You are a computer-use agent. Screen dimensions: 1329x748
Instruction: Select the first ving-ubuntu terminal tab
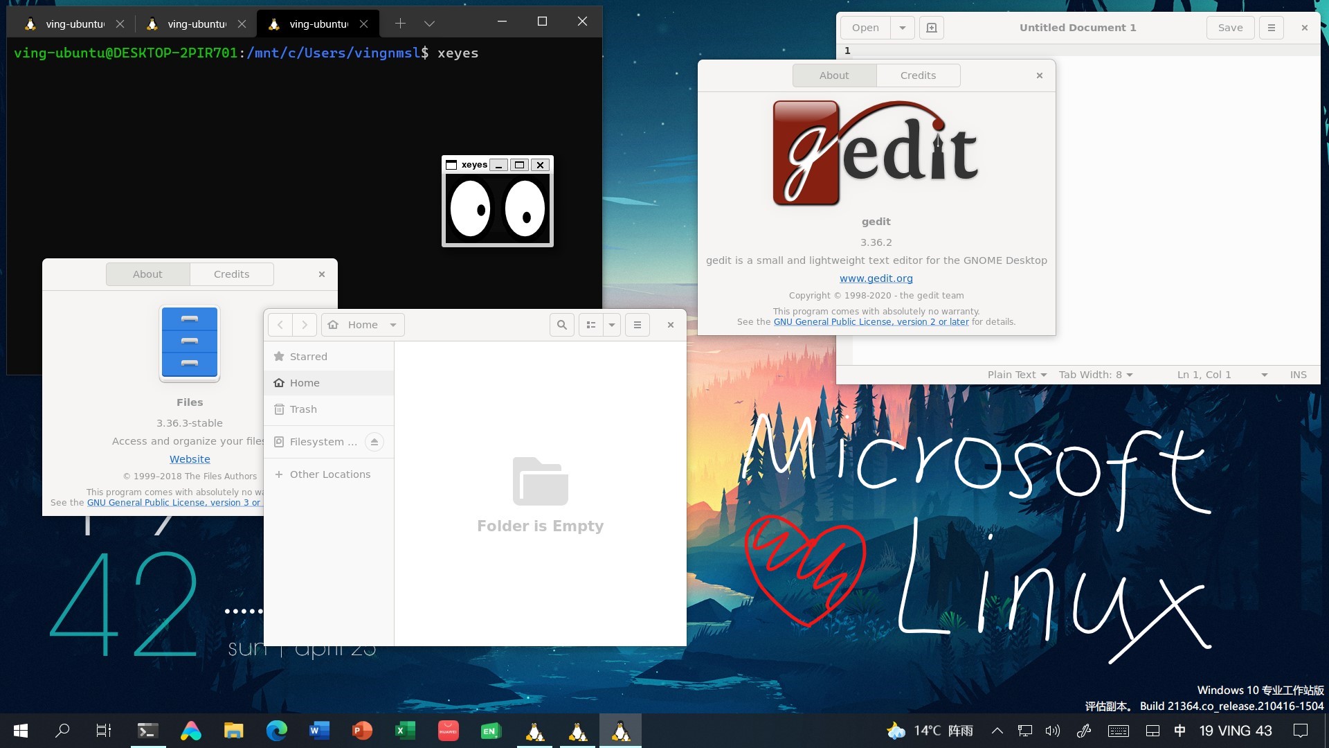[68, 24]
